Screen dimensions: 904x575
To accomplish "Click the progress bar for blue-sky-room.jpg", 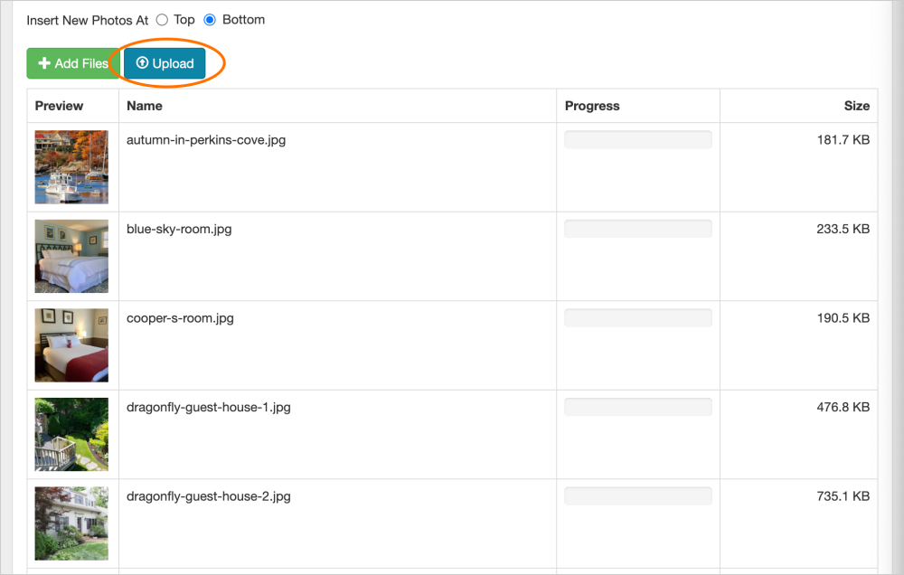I will coord(638,229).
